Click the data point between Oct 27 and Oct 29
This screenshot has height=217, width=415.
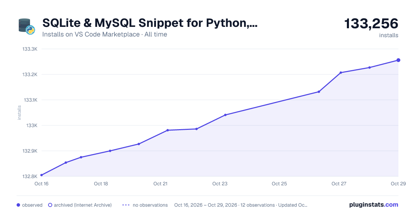[x=369, y=68]
